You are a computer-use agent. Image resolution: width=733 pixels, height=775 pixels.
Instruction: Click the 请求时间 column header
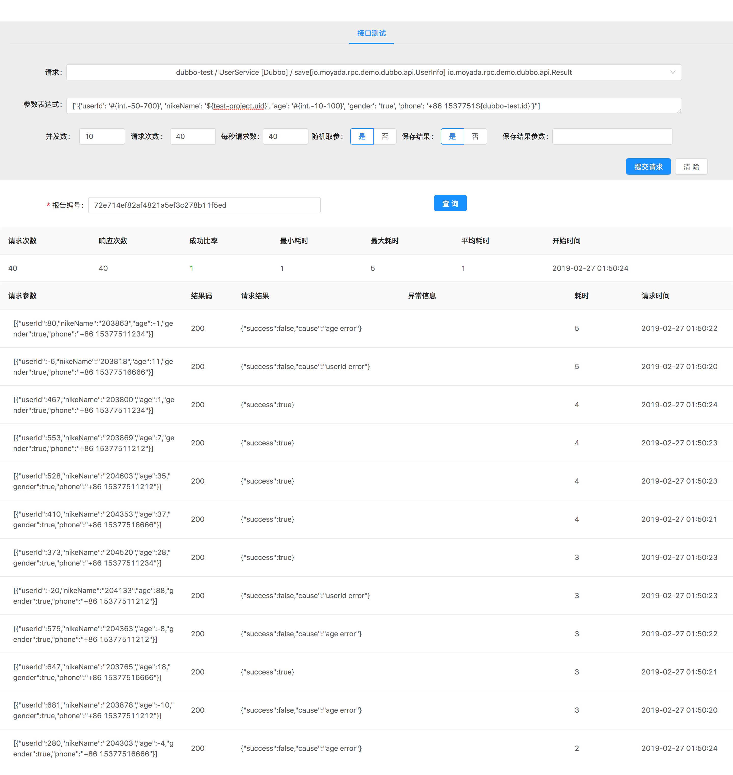pyautogui.click(x=655, y=296)
